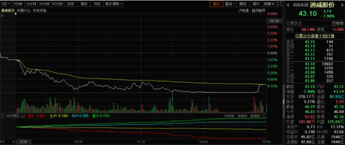
Task: Click the fullscreen expand icon in toolbar
Action: [x=279, y=4]
